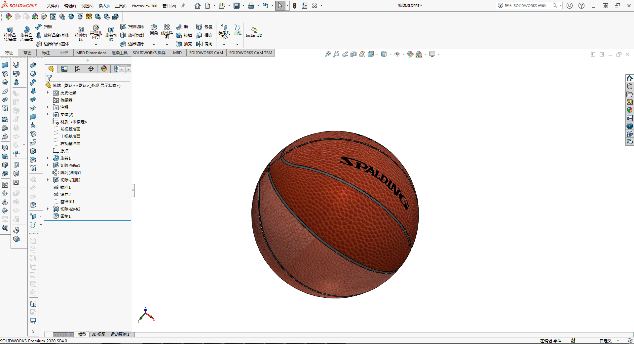Click the 镜向 mirror tool in ribbon
This screenshot has width=634, height=344.
204,44
